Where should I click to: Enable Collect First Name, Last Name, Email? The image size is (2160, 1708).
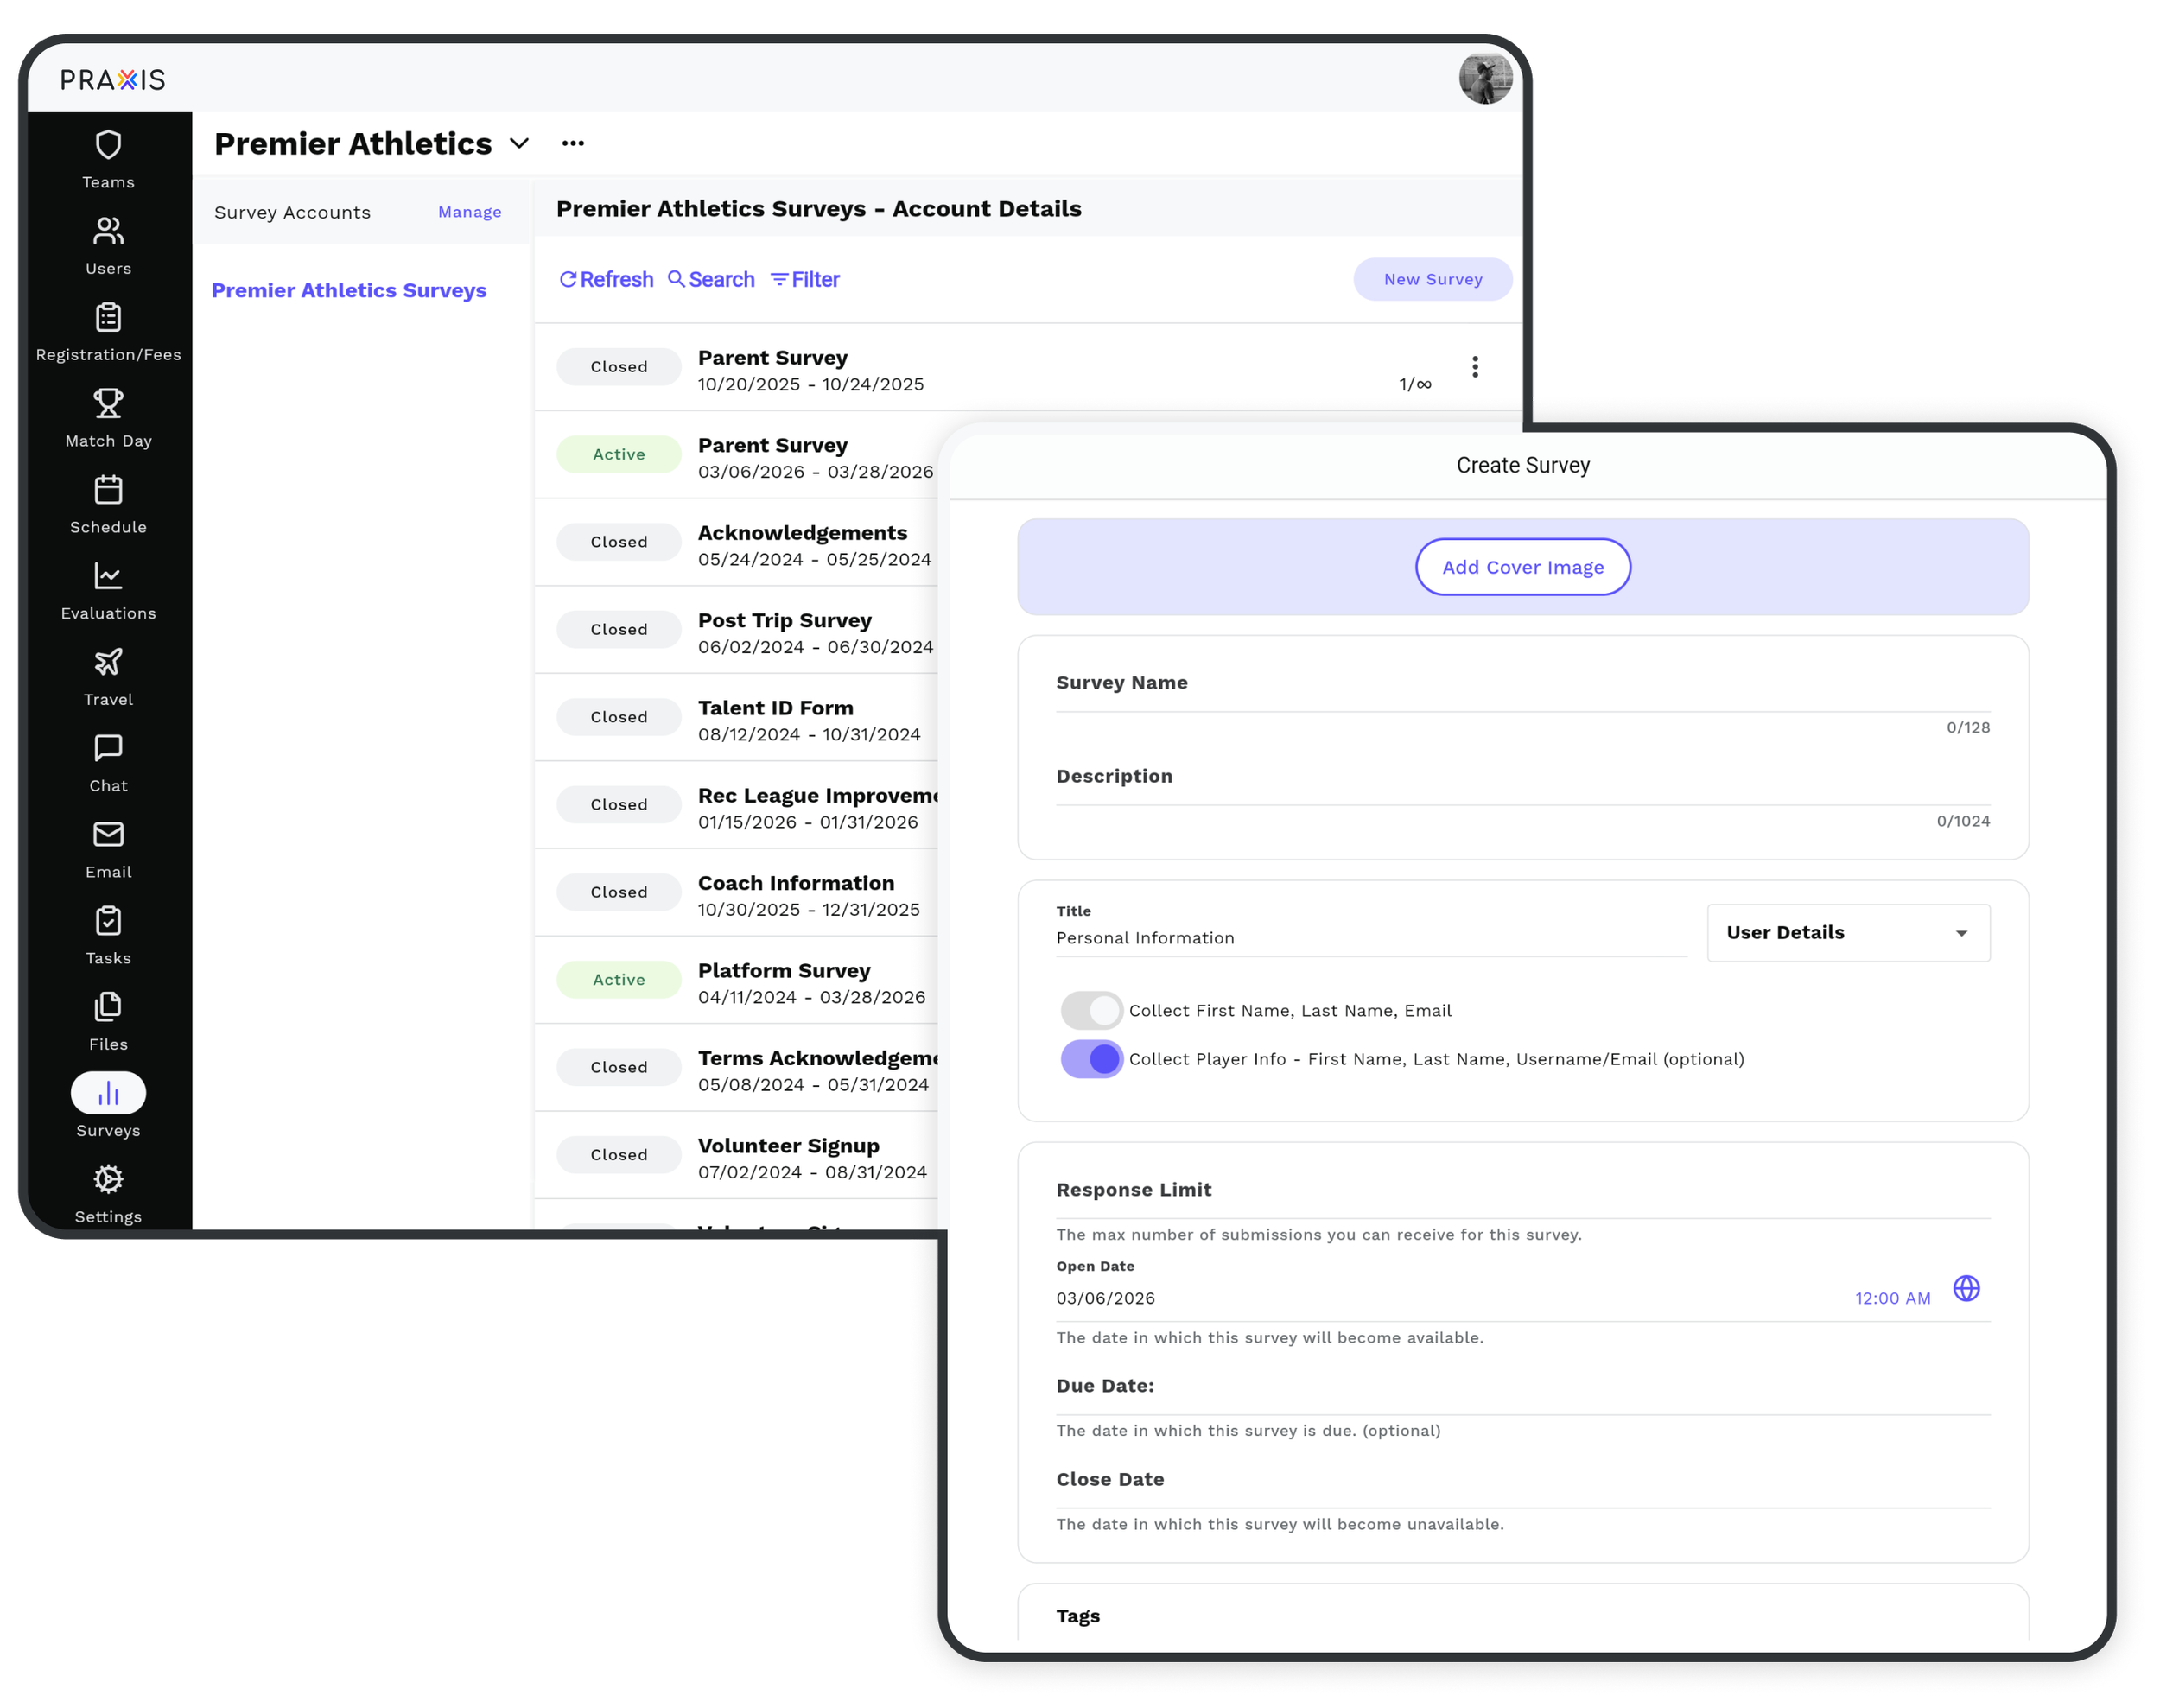coord(1091,1011)
